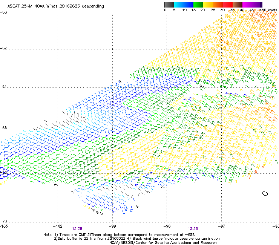Click the latitude label -60

(3, 12)
